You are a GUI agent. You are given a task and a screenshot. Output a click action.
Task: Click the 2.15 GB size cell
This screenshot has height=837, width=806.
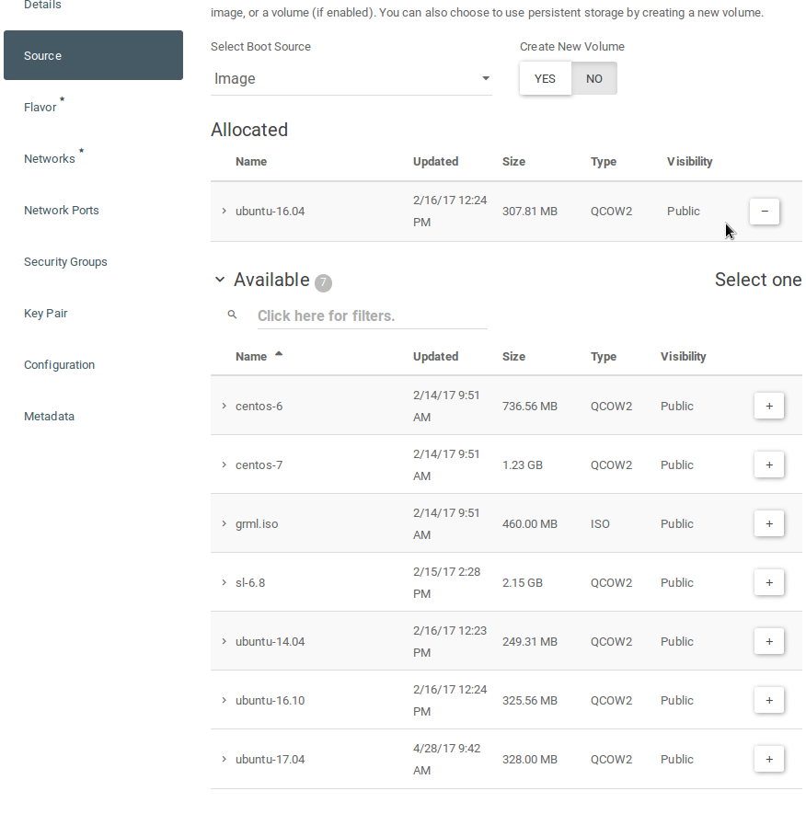coord(523,582)
